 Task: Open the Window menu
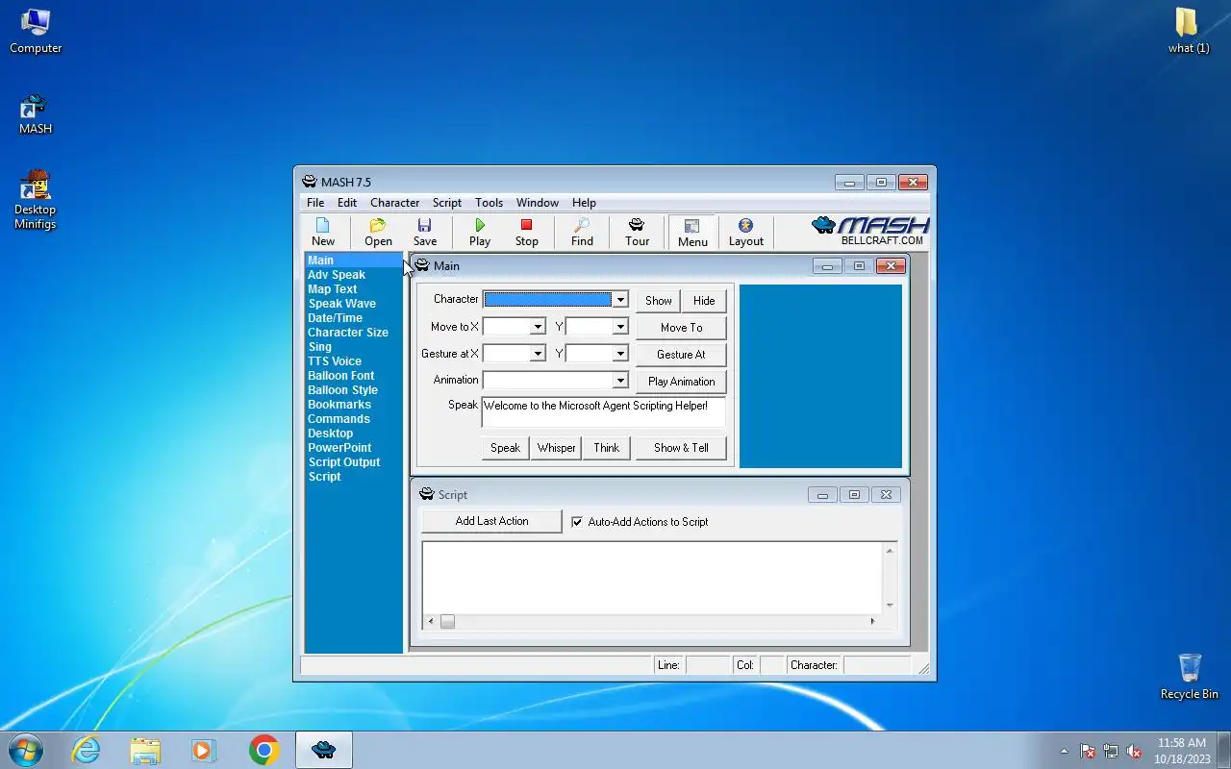pyautogui.click(x=537, y=203)
